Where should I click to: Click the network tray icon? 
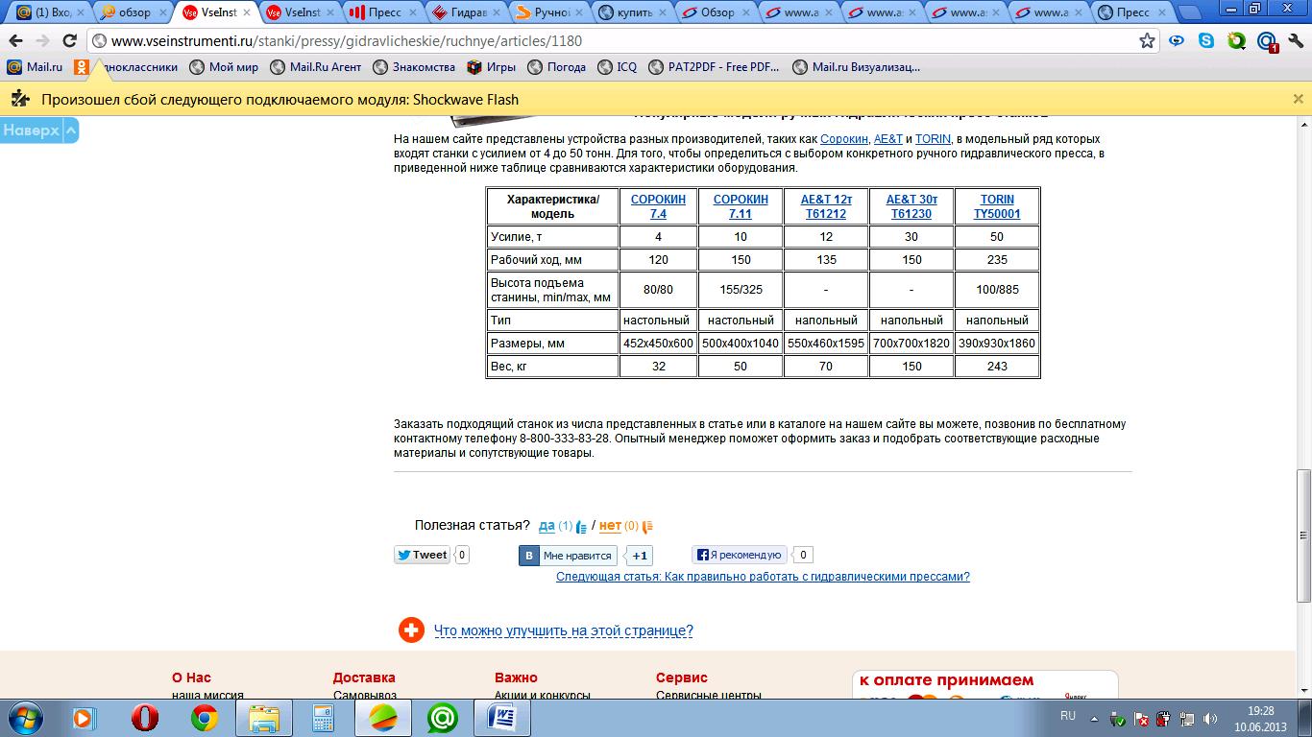coord(1187,719)
